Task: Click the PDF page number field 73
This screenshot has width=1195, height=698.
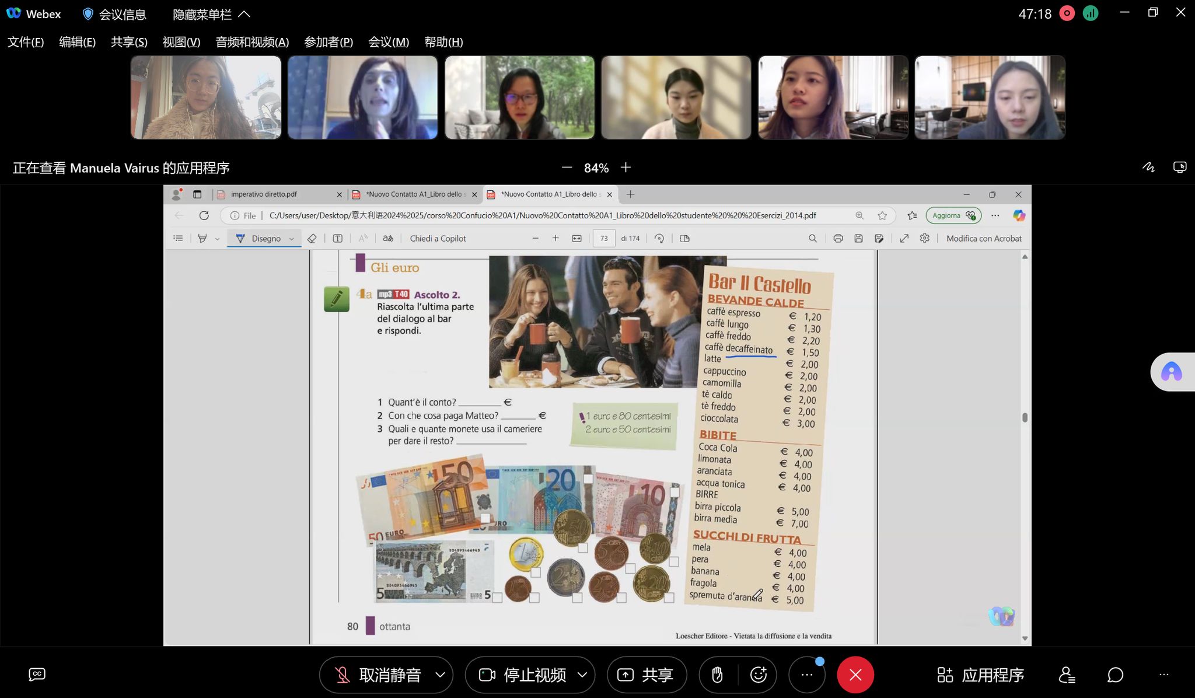Action: 604,238
